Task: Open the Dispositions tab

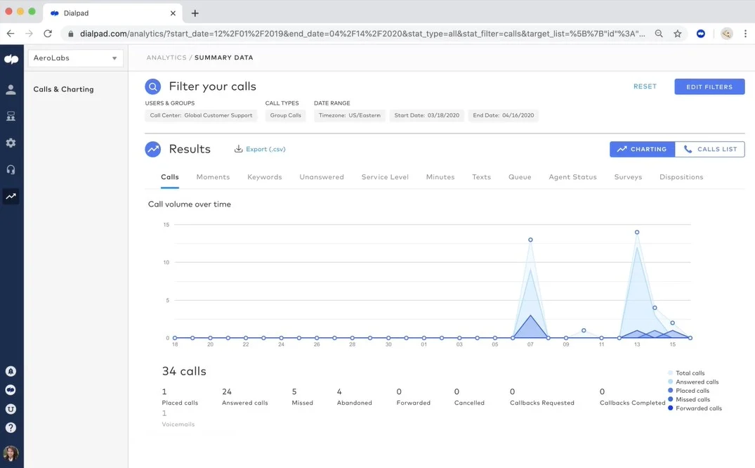Action: 681,177
